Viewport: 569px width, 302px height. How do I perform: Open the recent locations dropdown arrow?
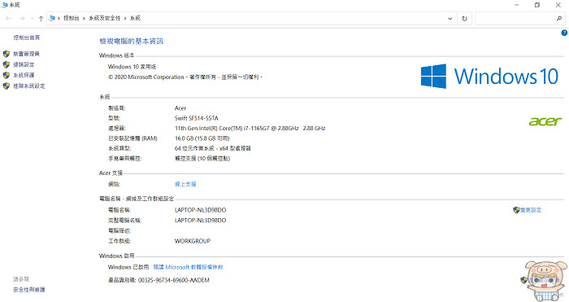click(32, 18)
